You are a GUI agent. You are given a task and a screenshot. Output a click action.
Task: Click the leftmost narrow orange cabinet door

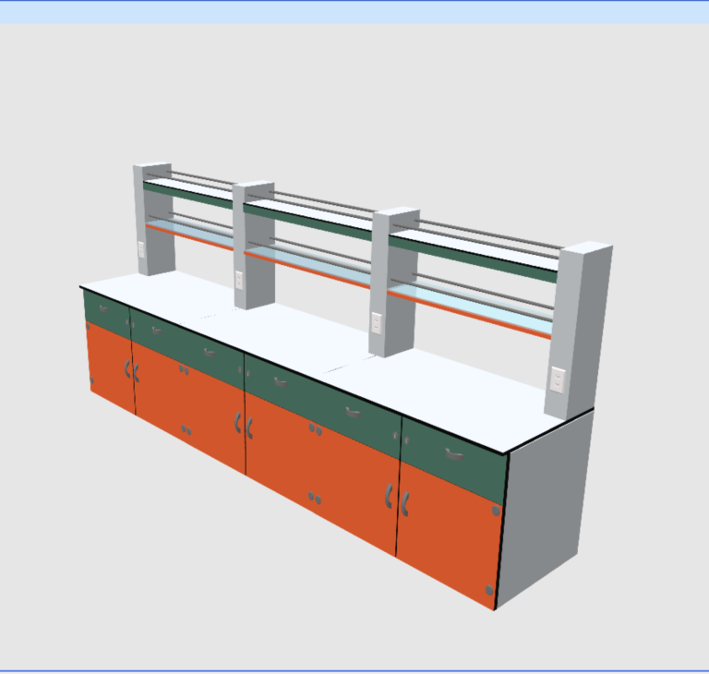111,367
